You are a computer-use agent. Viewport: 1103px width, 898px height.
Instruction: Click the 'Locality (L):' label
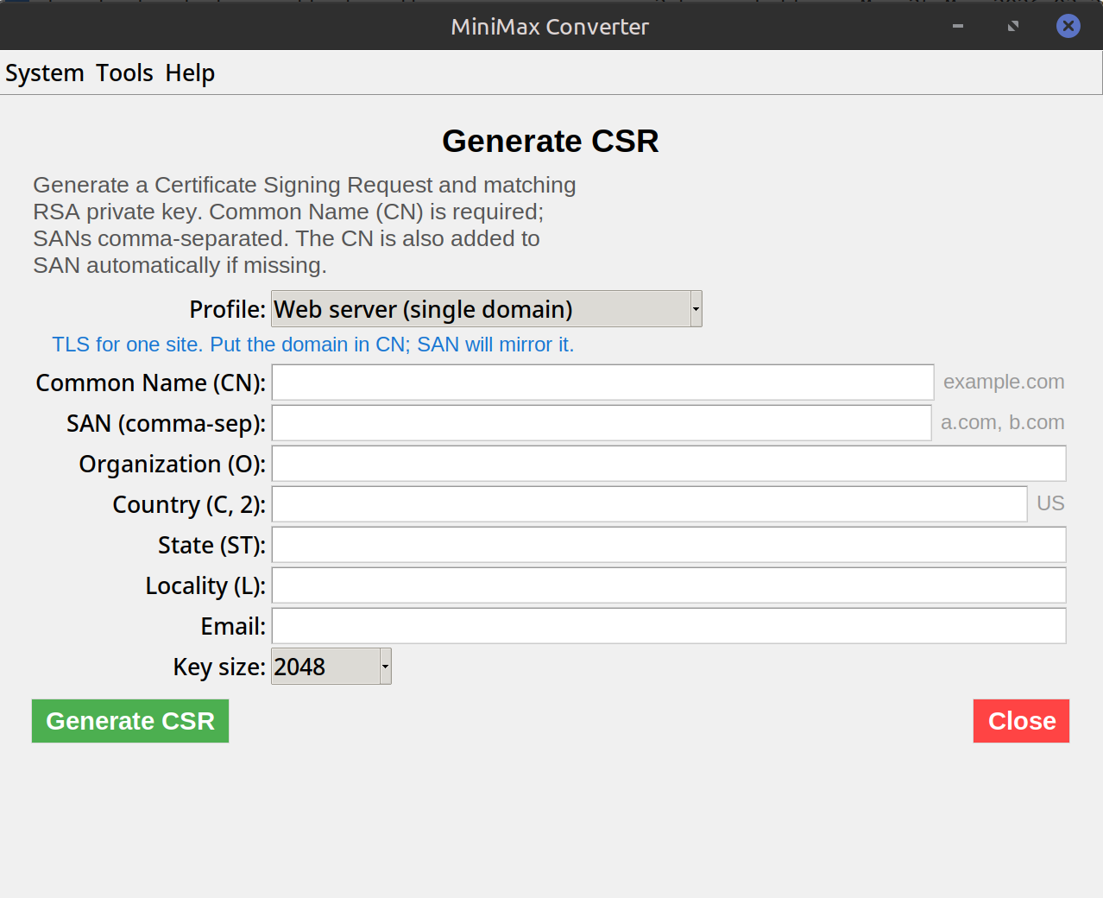tap(205, 585)
